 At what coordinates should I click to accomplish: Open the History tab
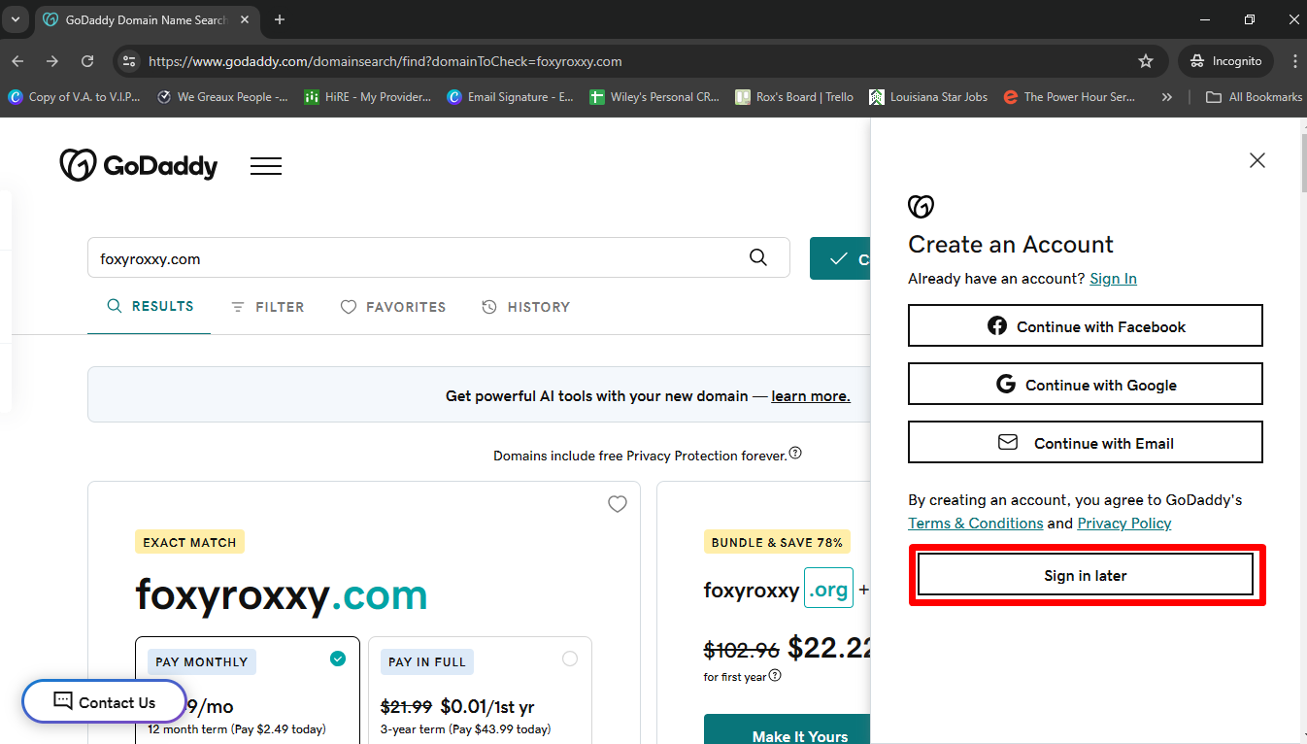[x=525, y=307]
